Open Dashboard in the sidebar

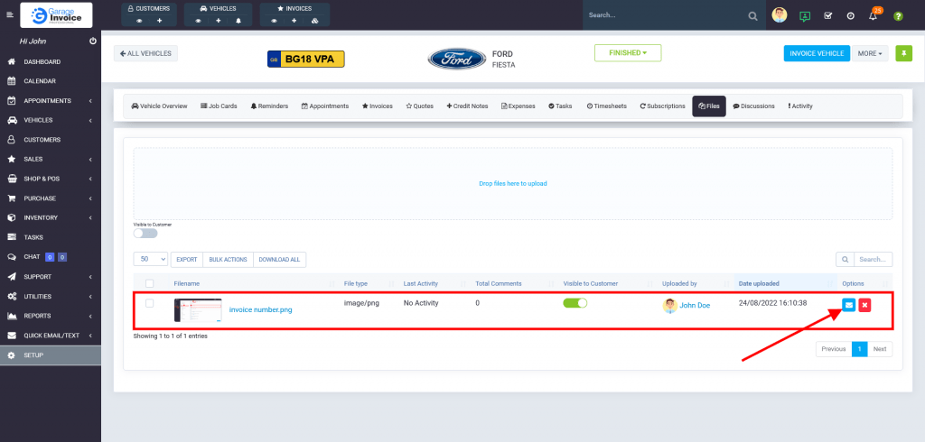click(51, 62)
